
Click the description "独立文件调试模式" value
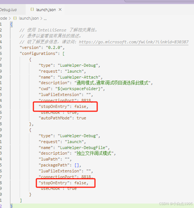click(94, 153)
